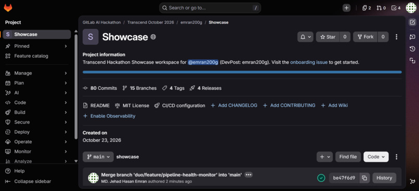The image size is (419, 191).
Task: Open assigned issues counter showing 2
Action: coord(366,8)
